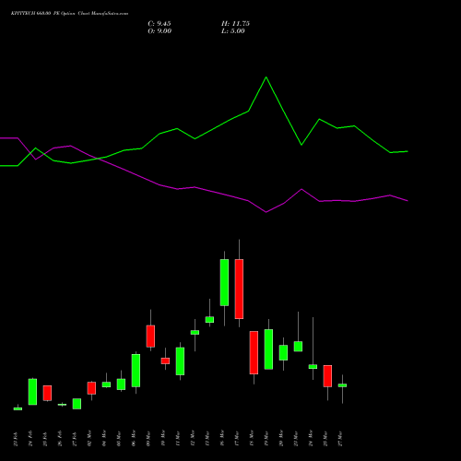Select the red candle for 25 Mar

pyautogui.click(x=327, y=376)
